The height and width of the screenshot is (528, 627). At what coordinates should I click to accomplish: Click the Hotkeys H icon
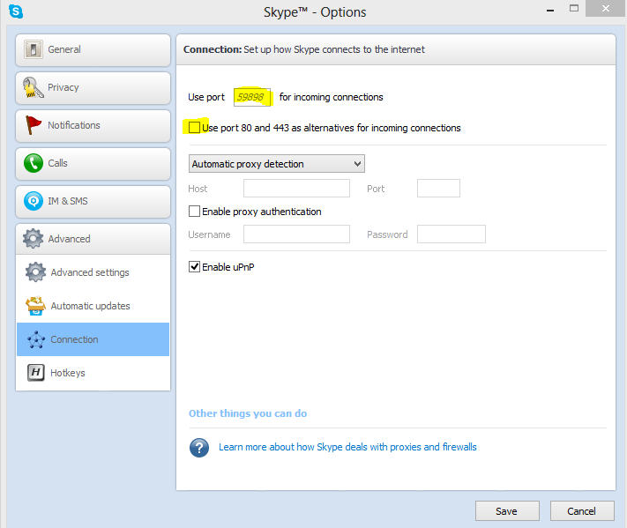tap(35, 373)
